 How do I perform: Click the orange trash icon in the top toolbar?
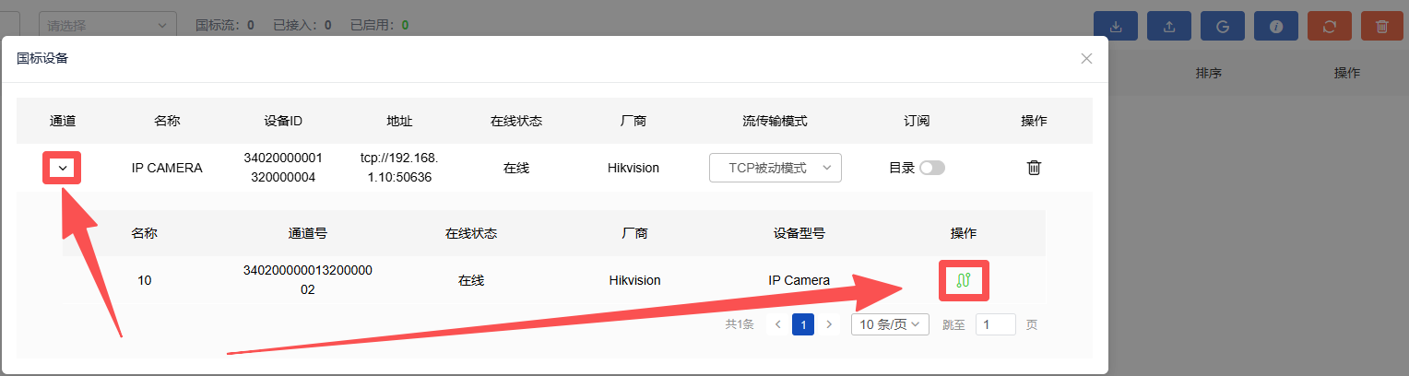[x=1382, y=26]
